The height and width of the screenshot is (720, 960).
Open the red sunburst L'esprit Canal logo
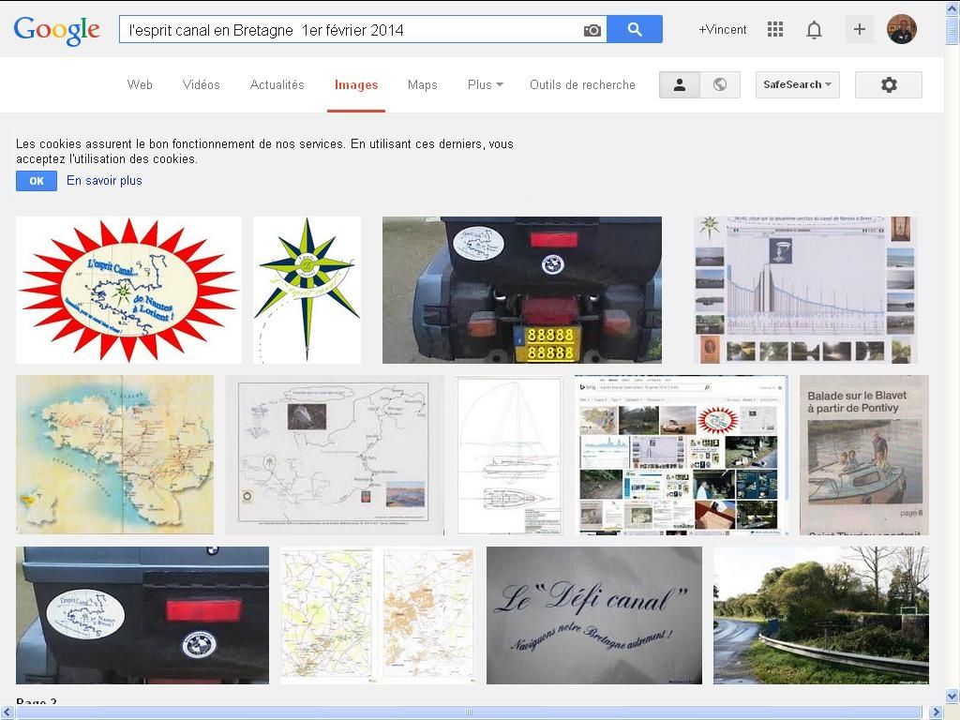tap(128, 290)
